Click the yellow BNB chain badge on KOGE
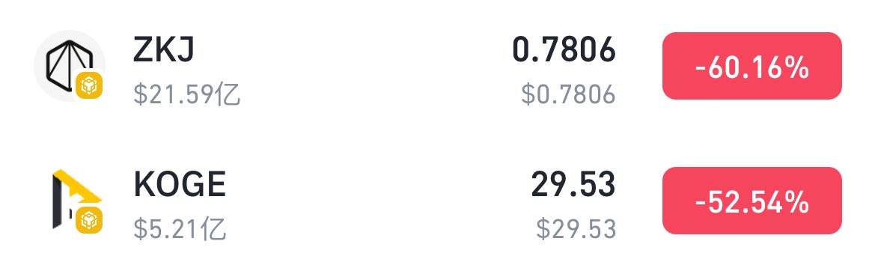Viewport: 875px width, 274px height. pos(89,220)
